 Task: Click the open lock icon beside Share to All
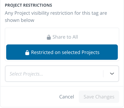tap(49, 37)
